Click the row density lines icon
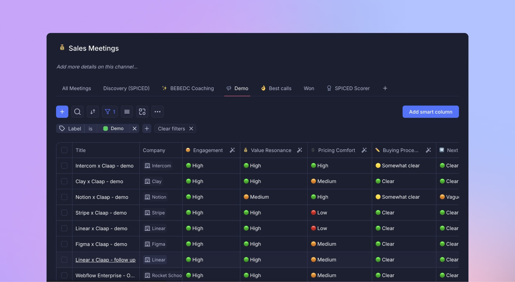Image resolution: width=515 pixels, height=282 pixels. click(x=127, y=112)
